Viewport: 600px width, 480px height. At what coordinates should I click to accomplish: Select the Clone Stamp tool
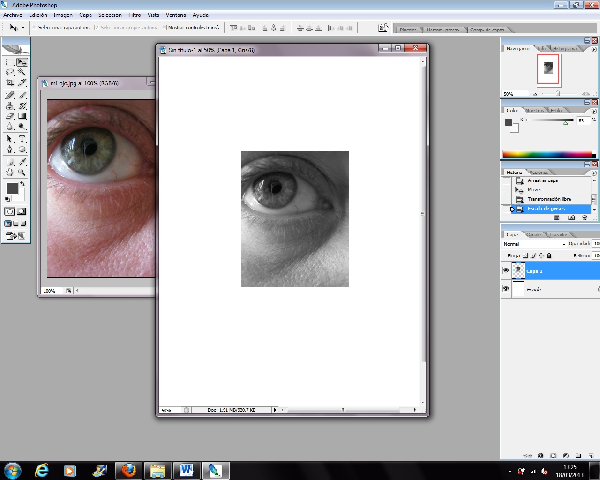(10, 105)
